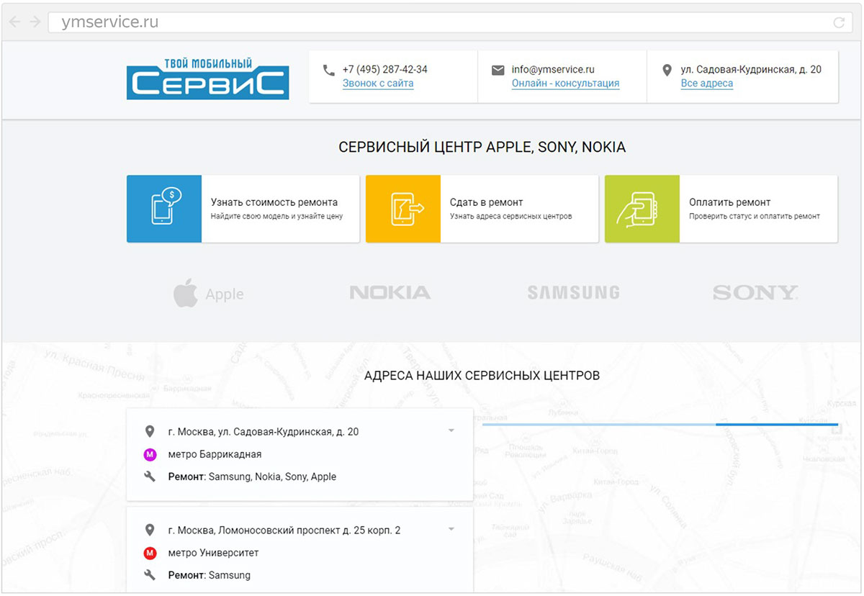Click location pin beside Садовая-Кудринская address
This screenshot has height=596, width=864.
point(150,432)
